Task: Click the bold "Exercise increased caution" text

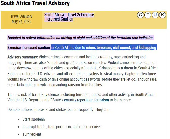Action: point(28,48)
